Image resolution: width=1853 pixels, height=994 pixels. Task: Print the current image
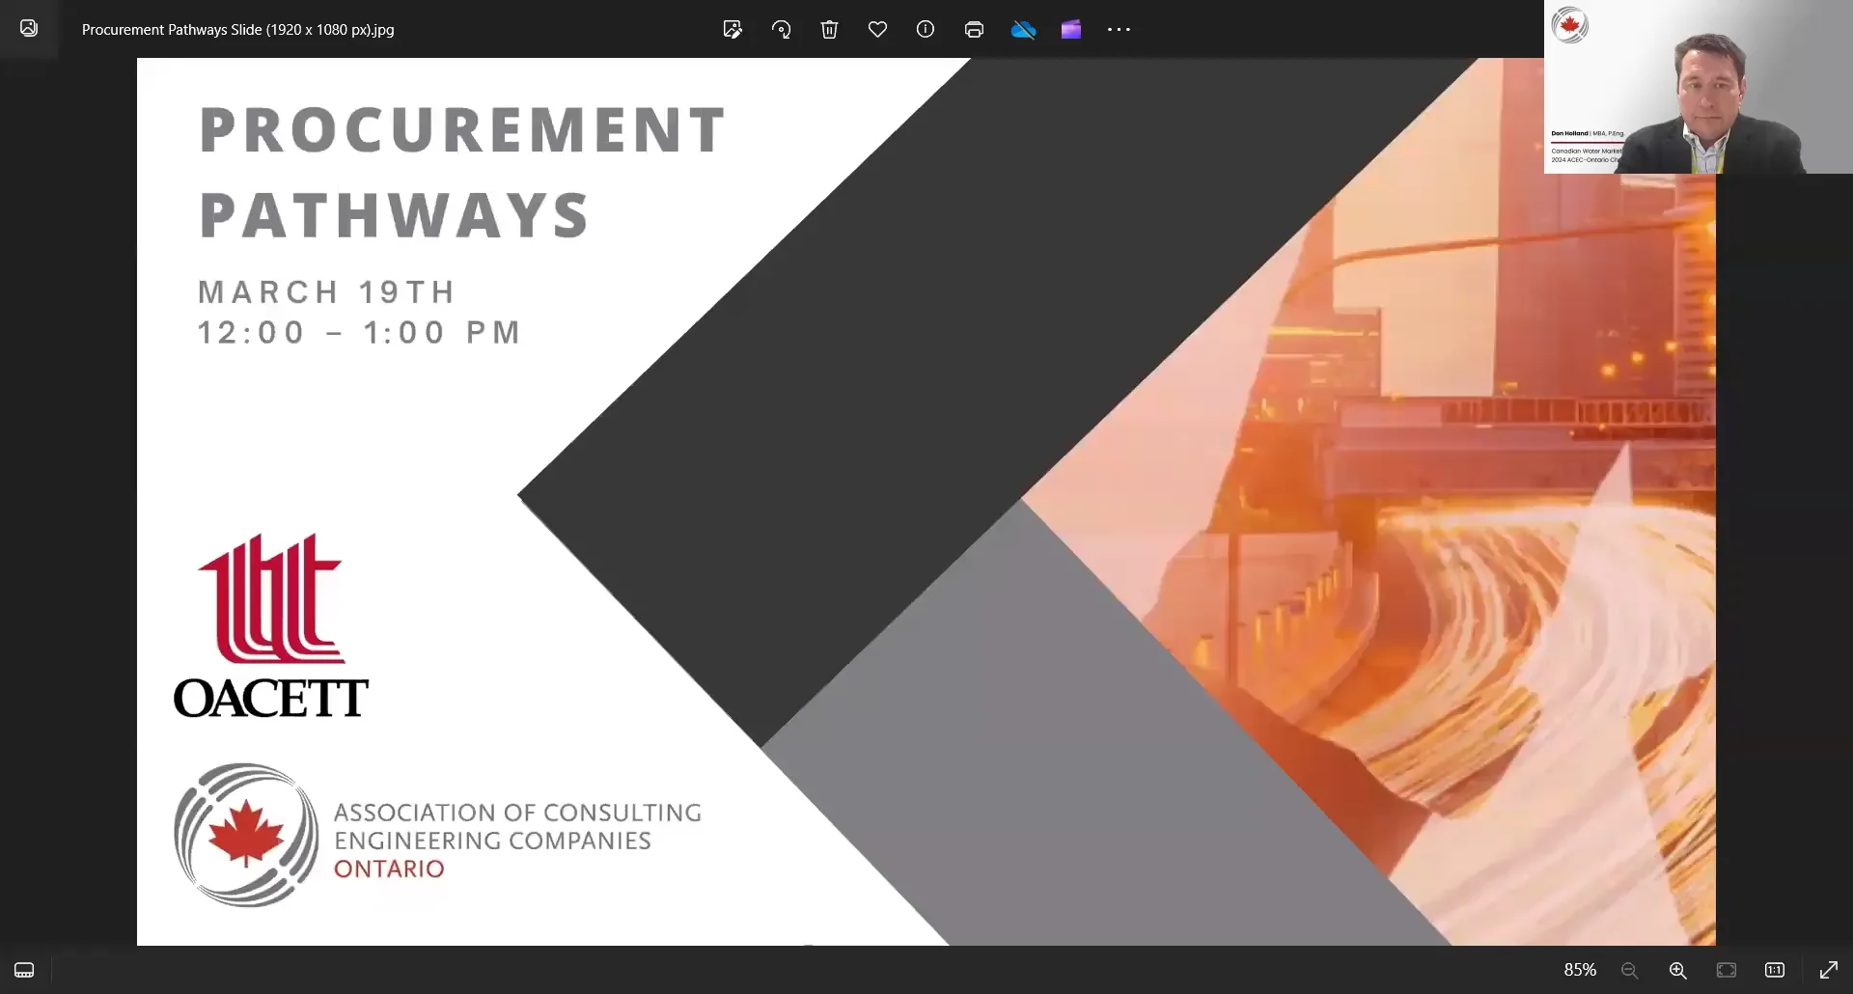coord(974,29)
